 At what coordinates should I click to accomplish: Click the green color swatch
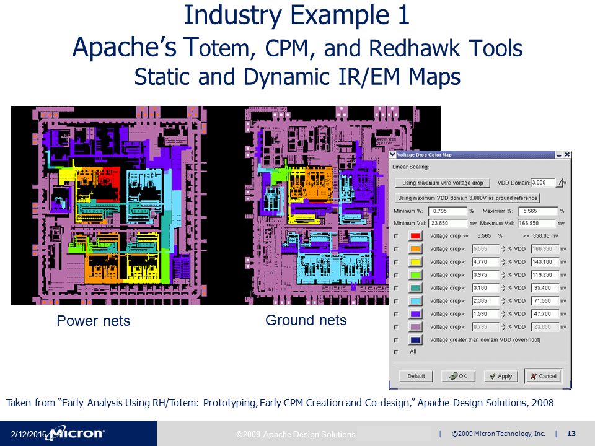[x=415, y=274]
